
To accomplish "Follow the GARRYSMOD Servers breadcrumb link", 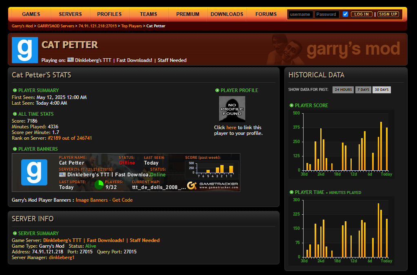I will tap(55, 26).
